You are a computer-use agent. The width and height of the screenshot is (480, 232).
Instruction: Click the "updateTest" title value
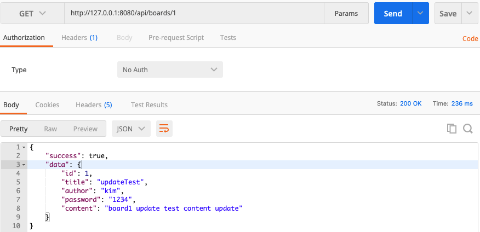click(x=121, y=182)
